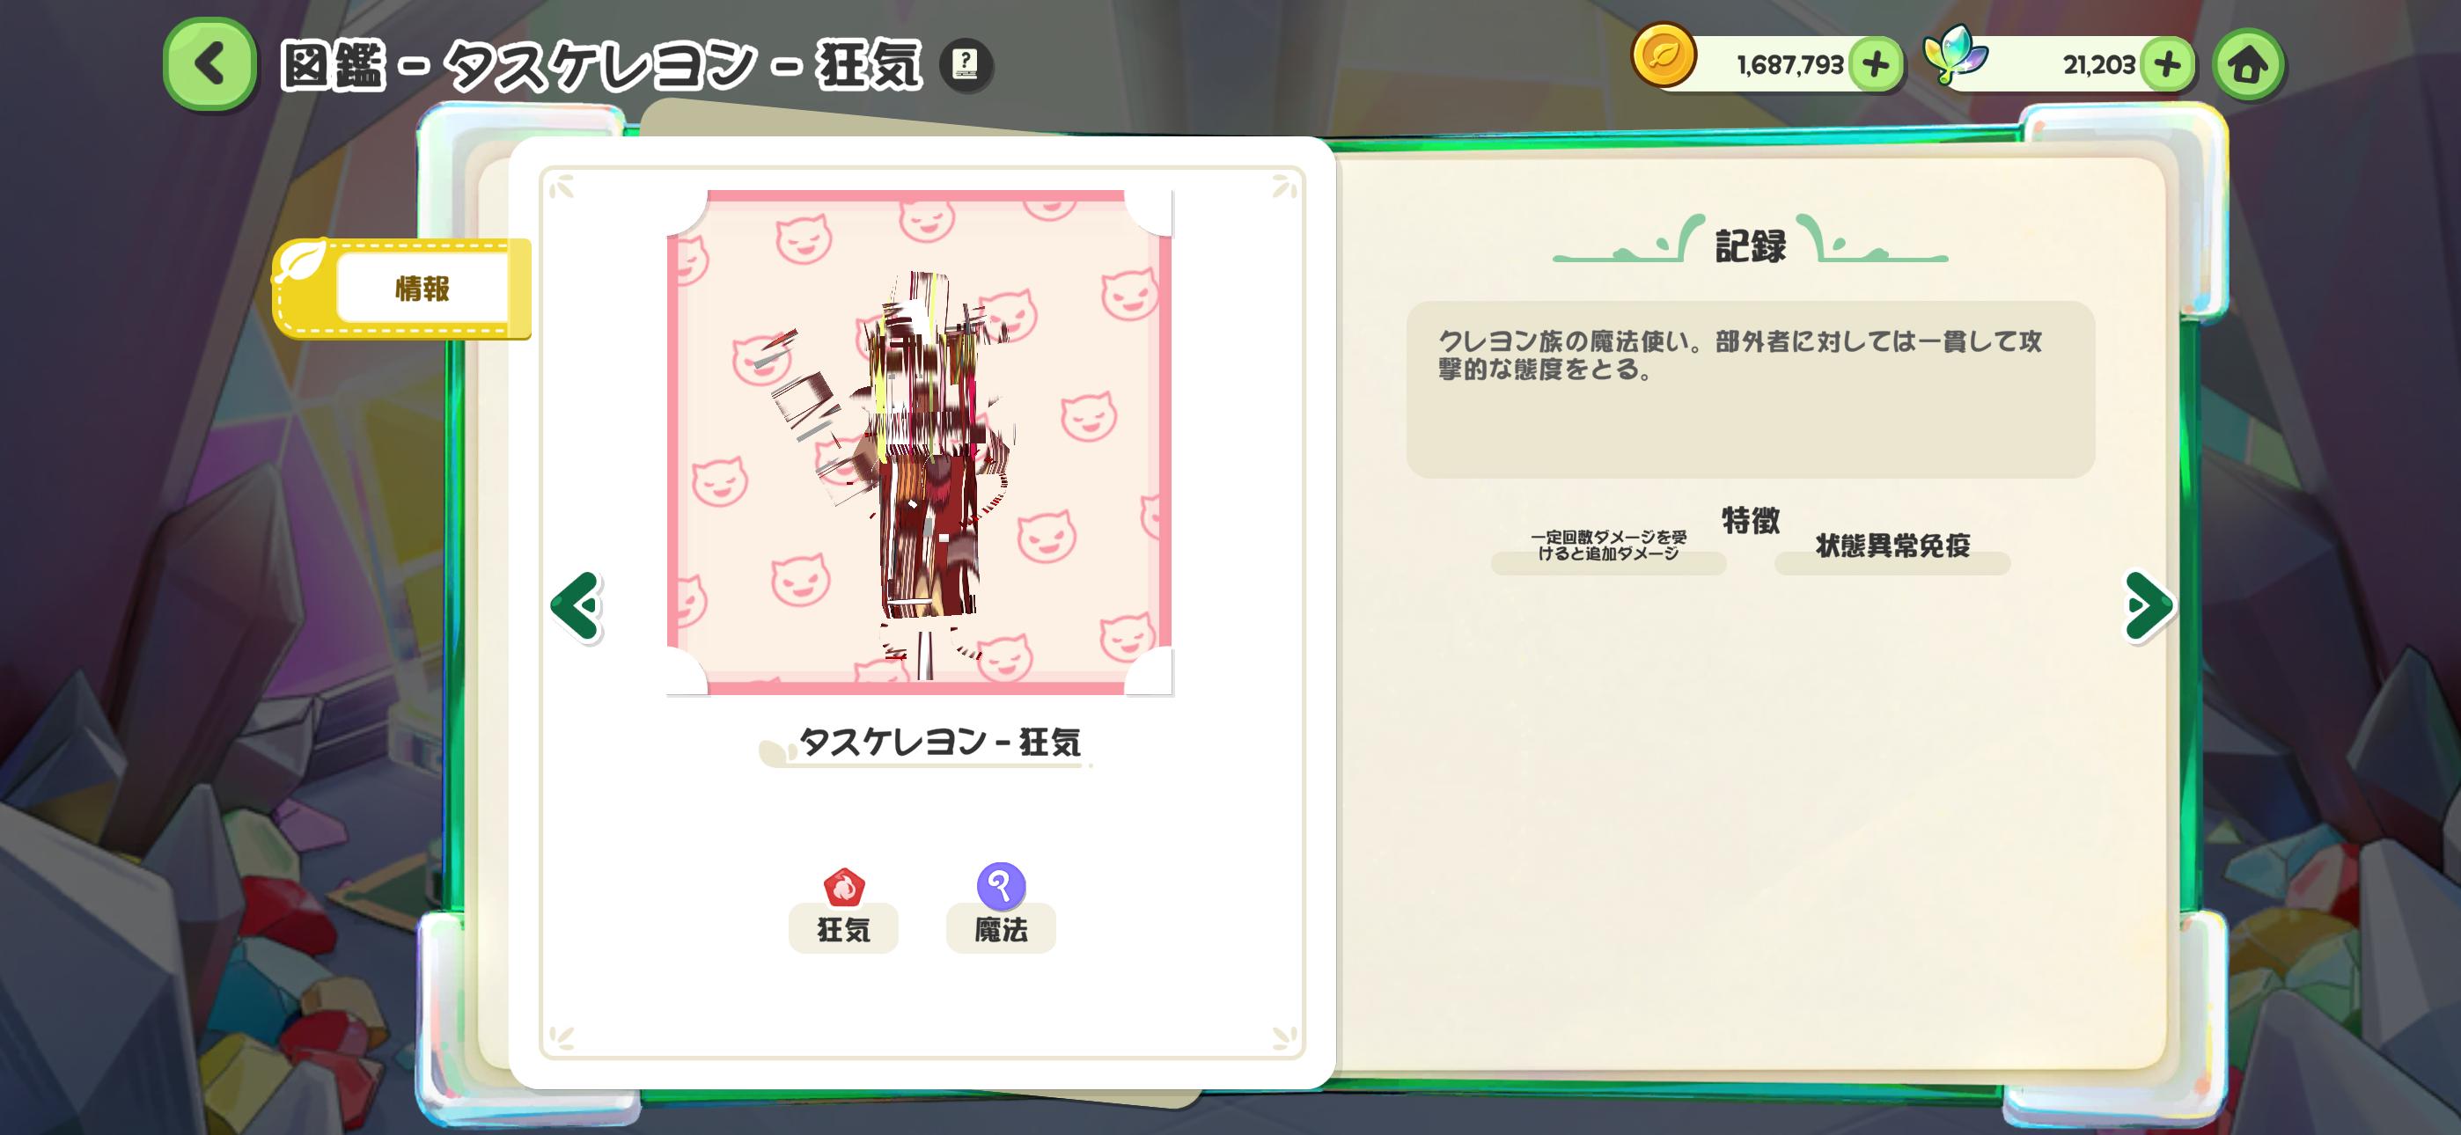Add more coins with the plus button
2461x1135 pixels.
1876,65
